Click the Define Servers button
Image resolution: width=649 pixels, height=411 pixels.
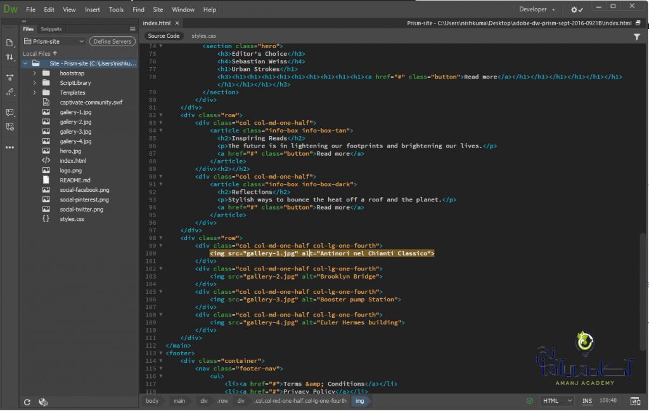click(112, 41)
